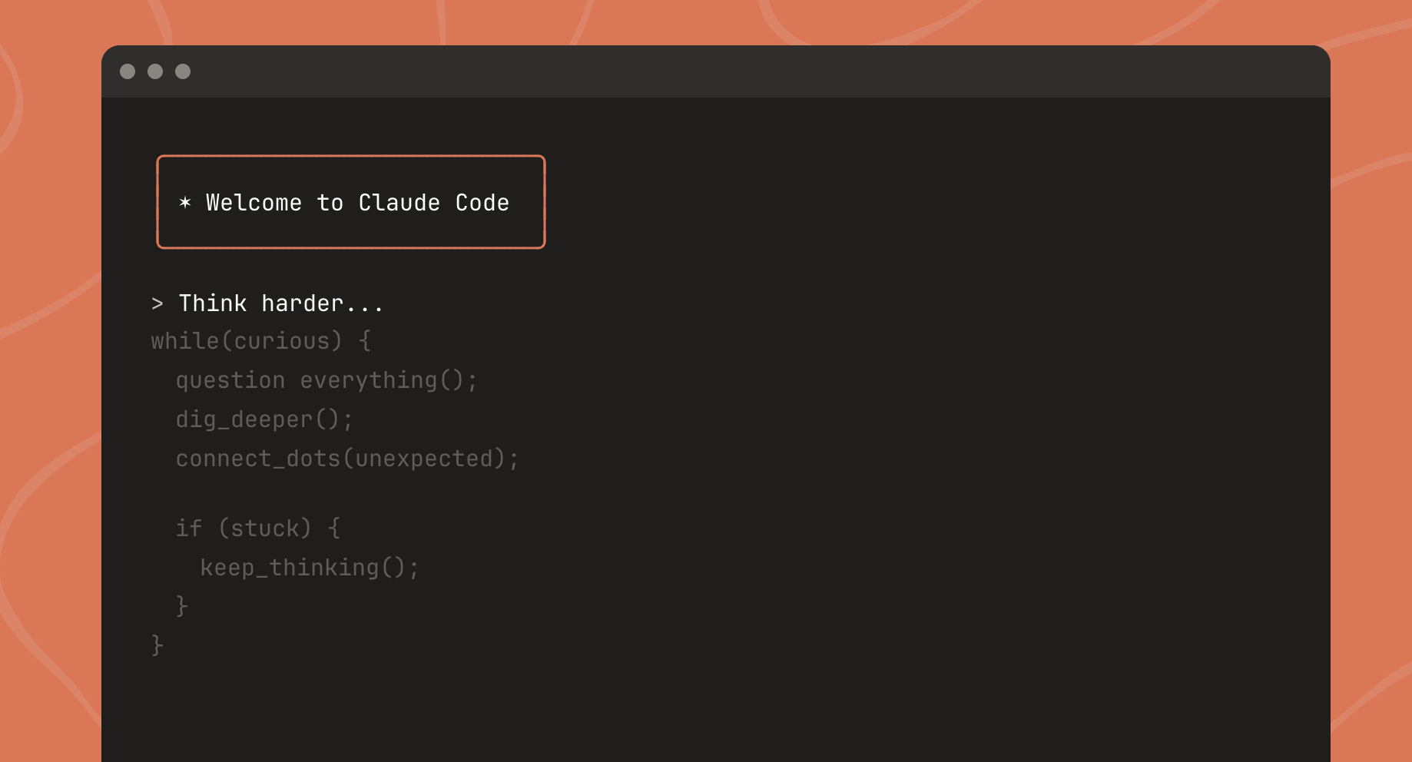
Task: Select the dig_deeper(); line
Action: click(x=264, y=419)
